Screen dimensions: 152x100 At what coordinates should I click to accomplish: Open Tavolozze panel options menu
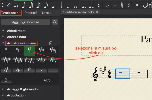19,13
